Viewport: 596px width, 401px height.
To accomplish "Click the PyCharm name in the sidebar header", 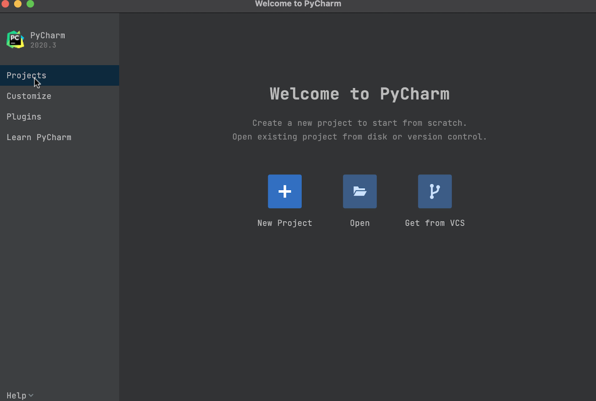I will point(48,35).
